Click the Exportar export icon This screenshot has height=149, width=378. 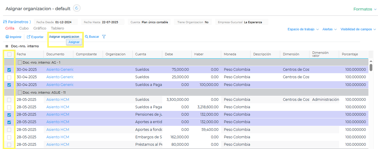tap(28, 37)
